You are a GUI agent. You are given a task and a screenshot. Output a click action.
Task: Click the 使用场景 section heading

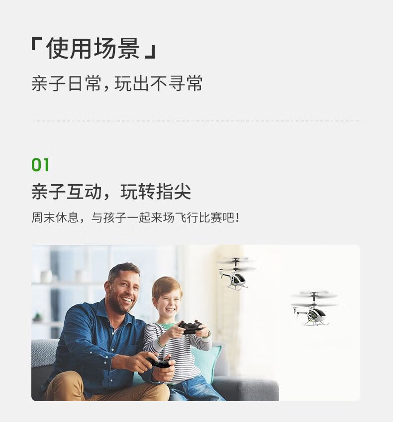pyautogui.click(x=93, y=48)
